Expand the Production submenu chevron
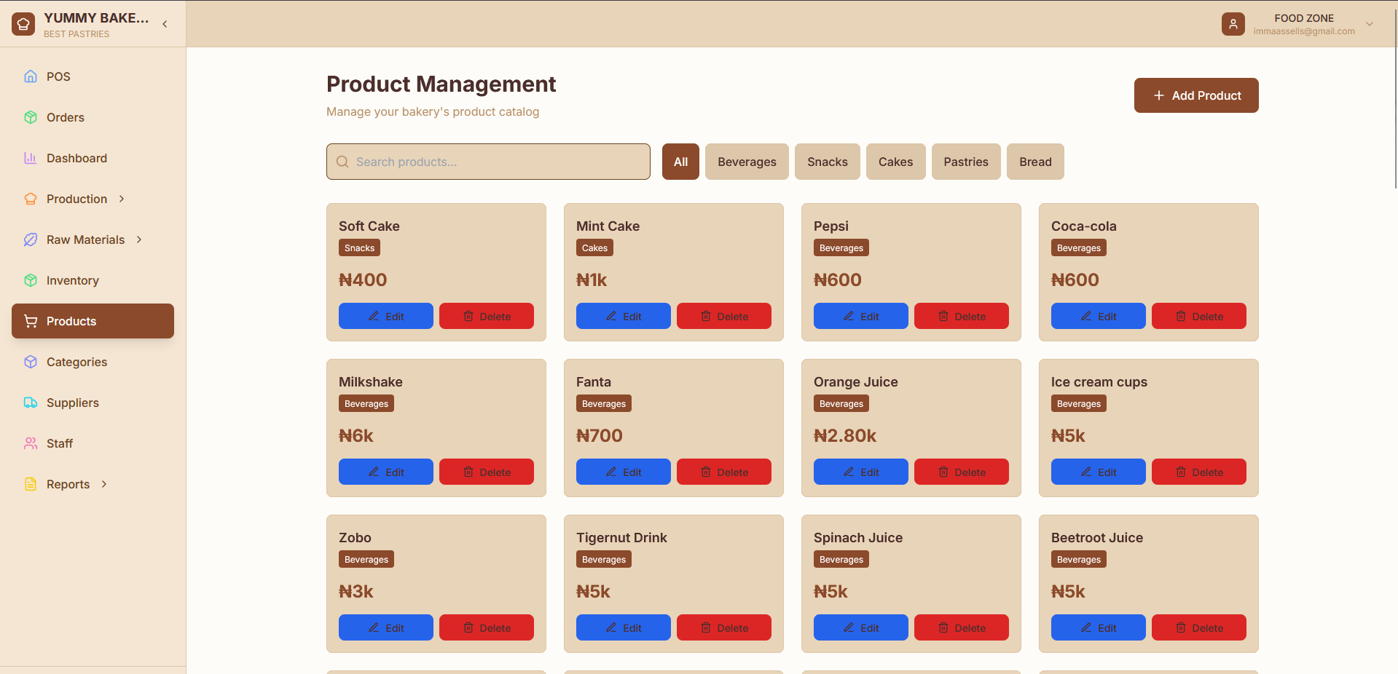 (122, 199)
